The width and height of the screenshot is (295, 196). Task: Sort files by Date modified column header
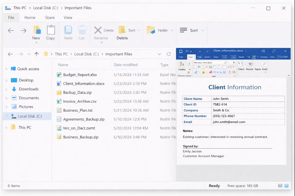[125, 65]
